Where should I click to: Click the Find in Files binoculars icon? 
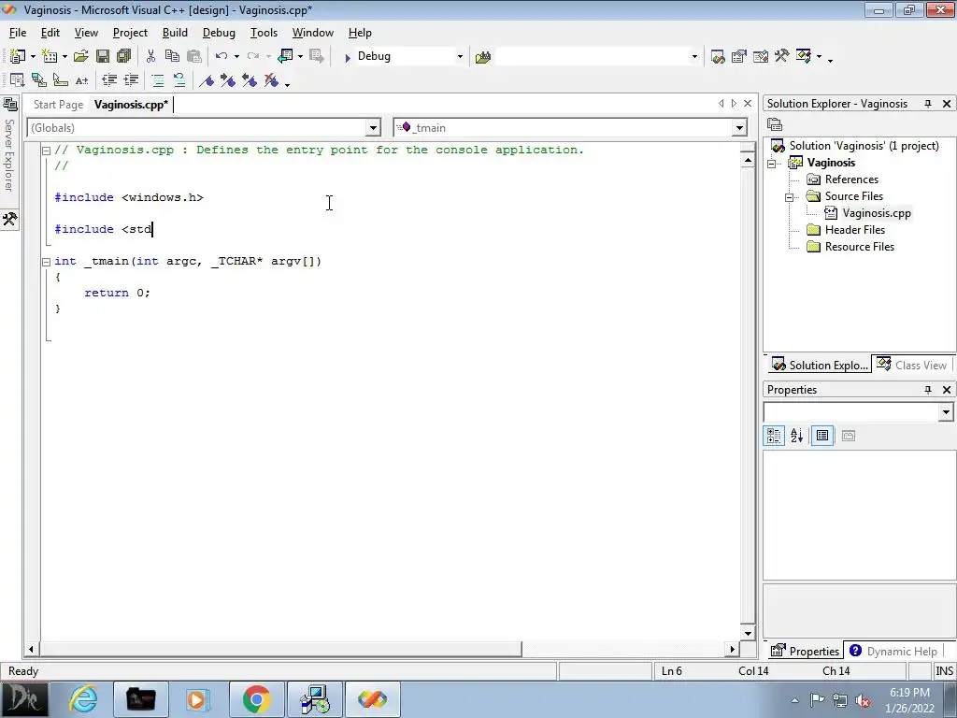click(483, 57)
